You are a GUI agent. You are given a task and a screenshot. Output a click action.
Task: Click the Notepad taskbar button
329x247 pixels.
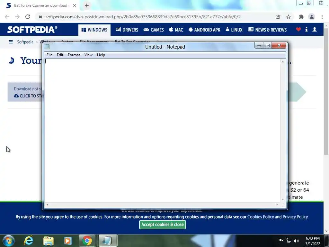107,241
